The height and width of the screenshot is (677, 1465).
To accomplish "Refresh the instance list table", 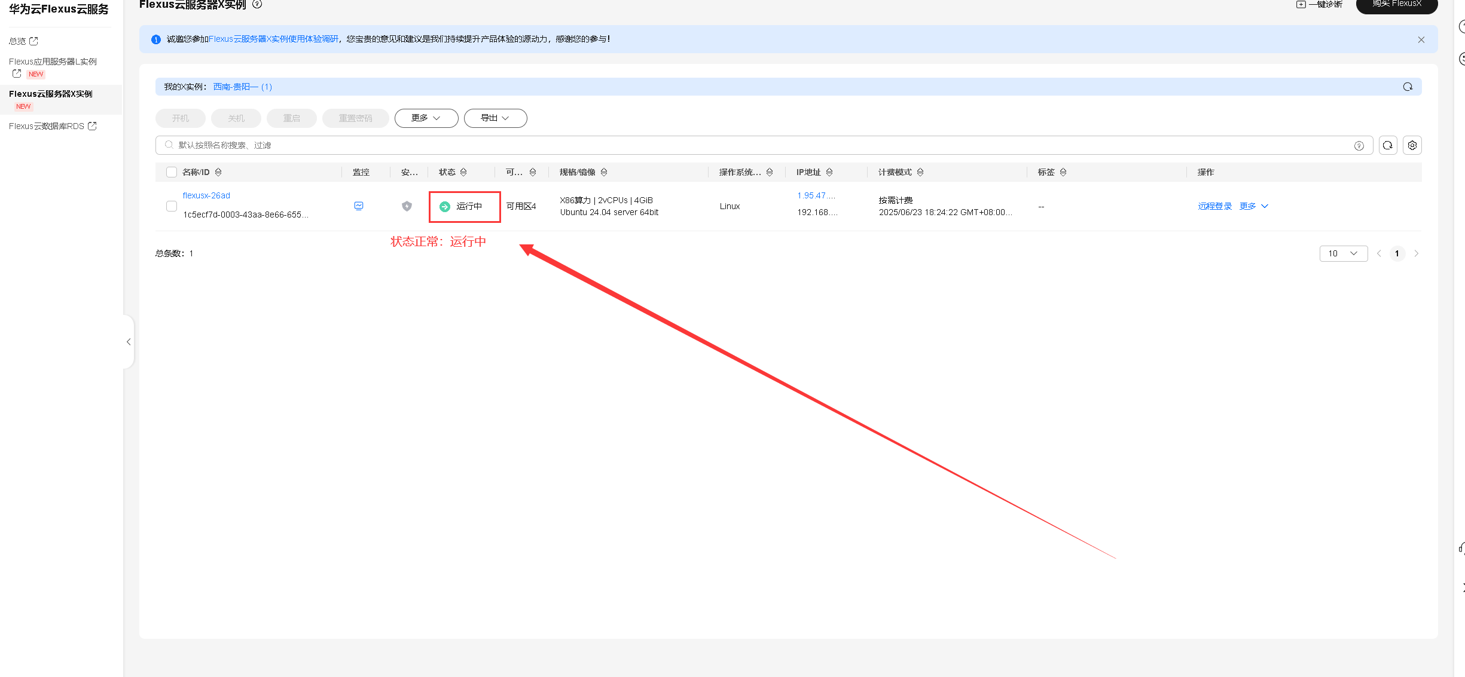I will click(1388, 145).
